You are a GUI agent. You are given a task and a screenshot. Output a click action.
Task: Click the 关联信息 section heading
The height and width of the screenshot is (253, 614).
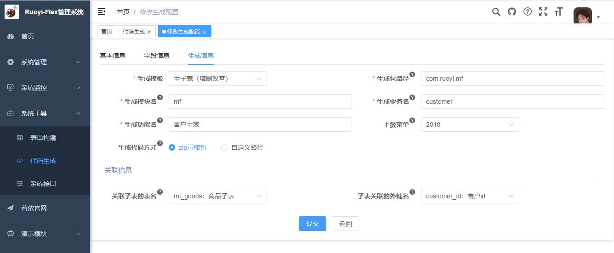point(118,170)
